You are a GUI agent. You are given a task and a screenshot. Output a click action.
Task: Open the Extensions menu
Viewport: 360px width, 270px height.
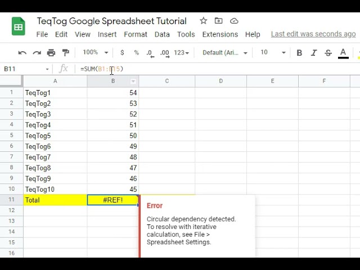click(220, 34)
